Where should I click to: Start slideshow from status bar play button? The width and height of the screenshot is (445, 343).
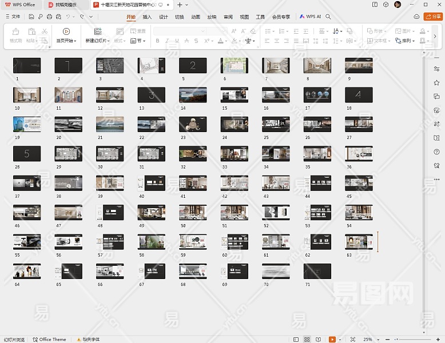pyautogui.click(x=332, y=340)
